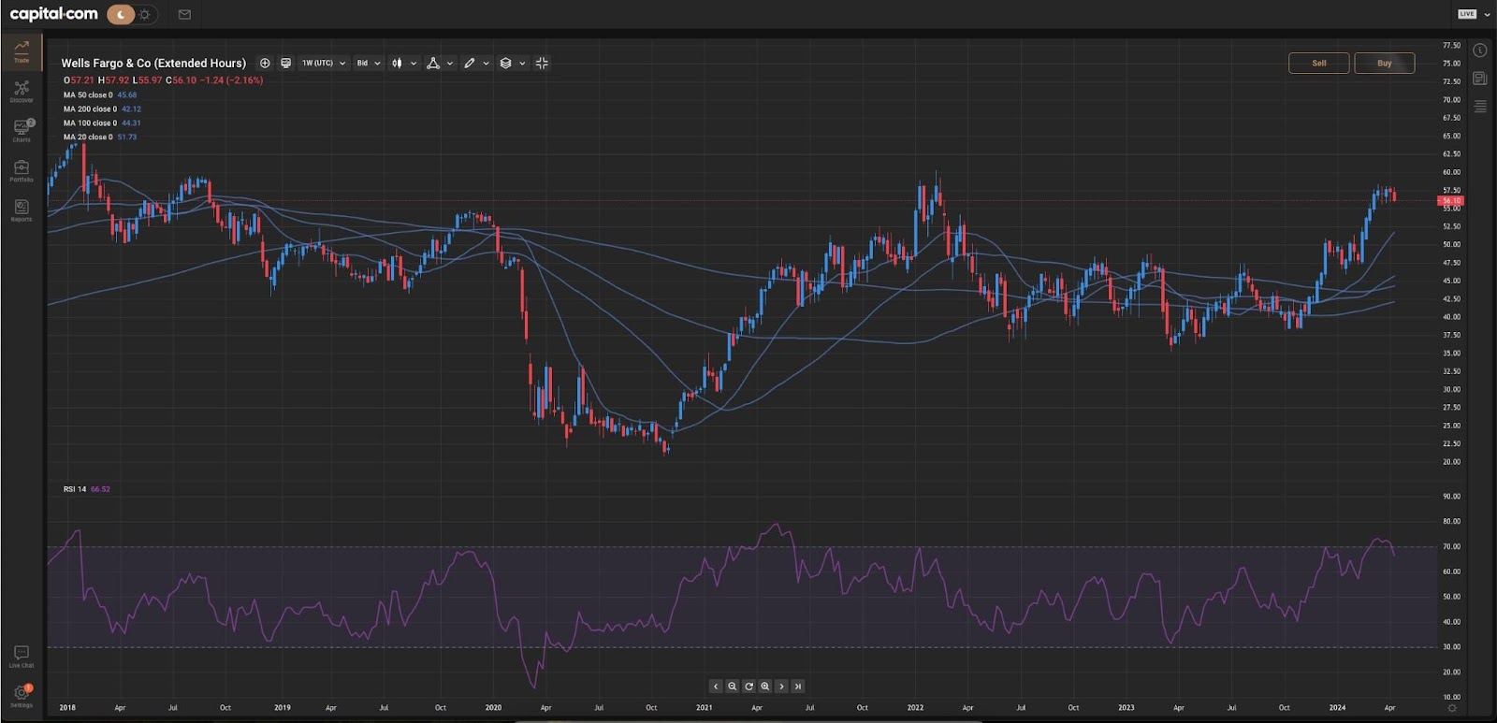Select the candlestick chart type icon

pos(397,63)
